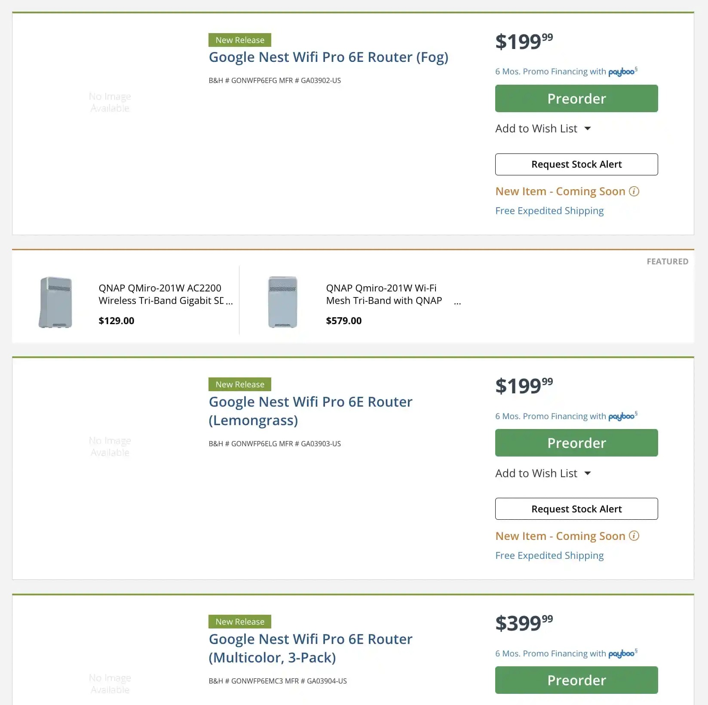Open Nest Wifi Pro (Multicolor, 3-Pack) link
The height and width of the screenshot is (705, 708).
tap(310, 648)
